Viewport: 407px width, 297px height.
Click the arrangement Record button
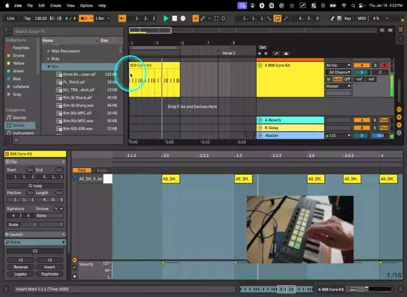pos(183,18)
